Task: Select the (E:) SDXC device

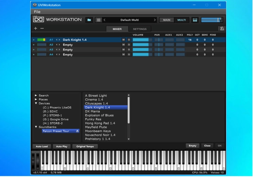Action: point(50,111)
